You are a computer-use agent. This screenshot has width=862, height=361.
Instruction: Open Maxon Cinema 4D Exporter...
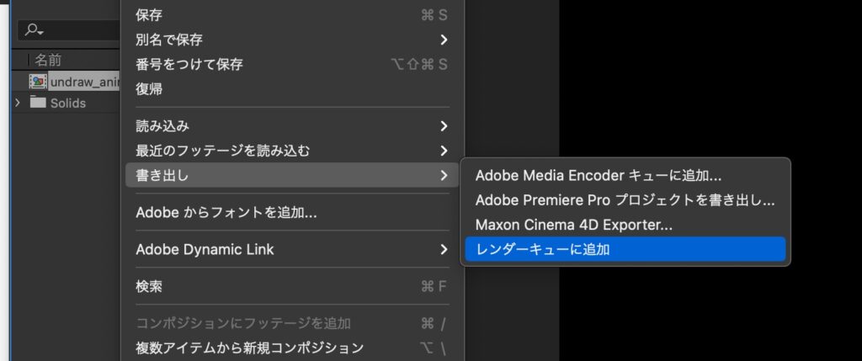pyautogui.click(x=573, y=225)
